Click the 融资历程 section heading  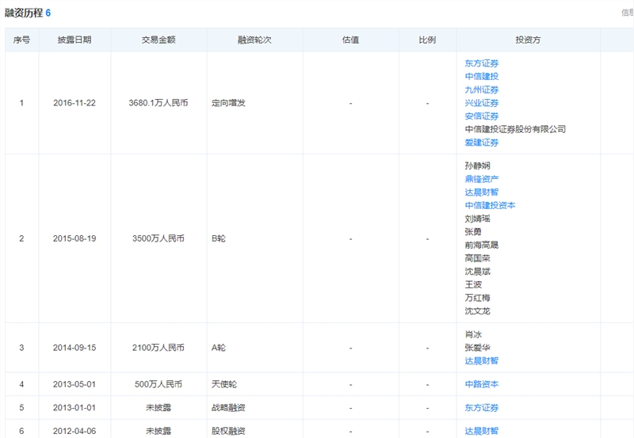[24, 13]
